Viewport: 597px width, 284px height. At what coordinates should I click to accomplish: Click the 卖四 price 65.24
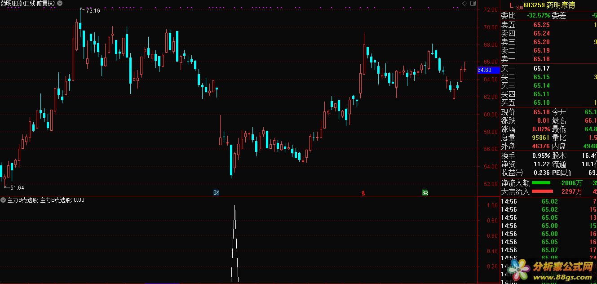tap(541, 33)
